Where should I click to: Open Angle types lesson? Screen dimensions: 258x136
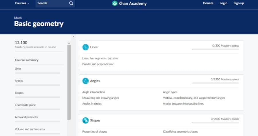click(x=170, y=92)
